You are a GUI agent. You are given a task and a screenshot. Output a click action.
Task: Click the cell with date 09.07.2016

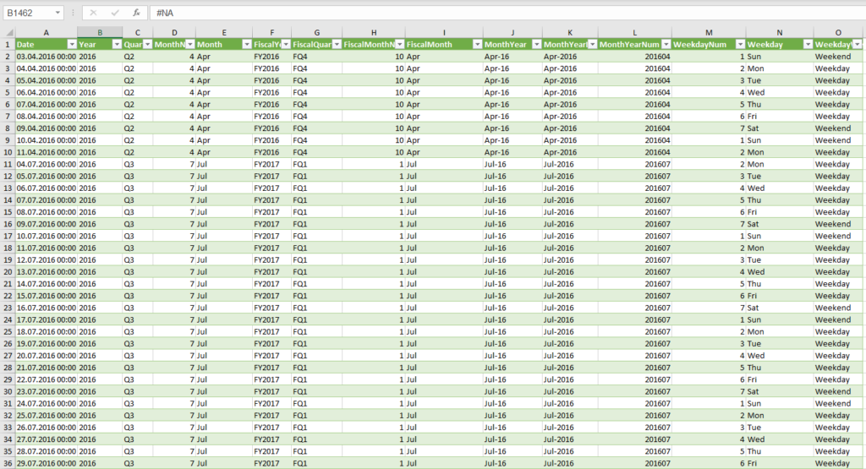point(46,224)
